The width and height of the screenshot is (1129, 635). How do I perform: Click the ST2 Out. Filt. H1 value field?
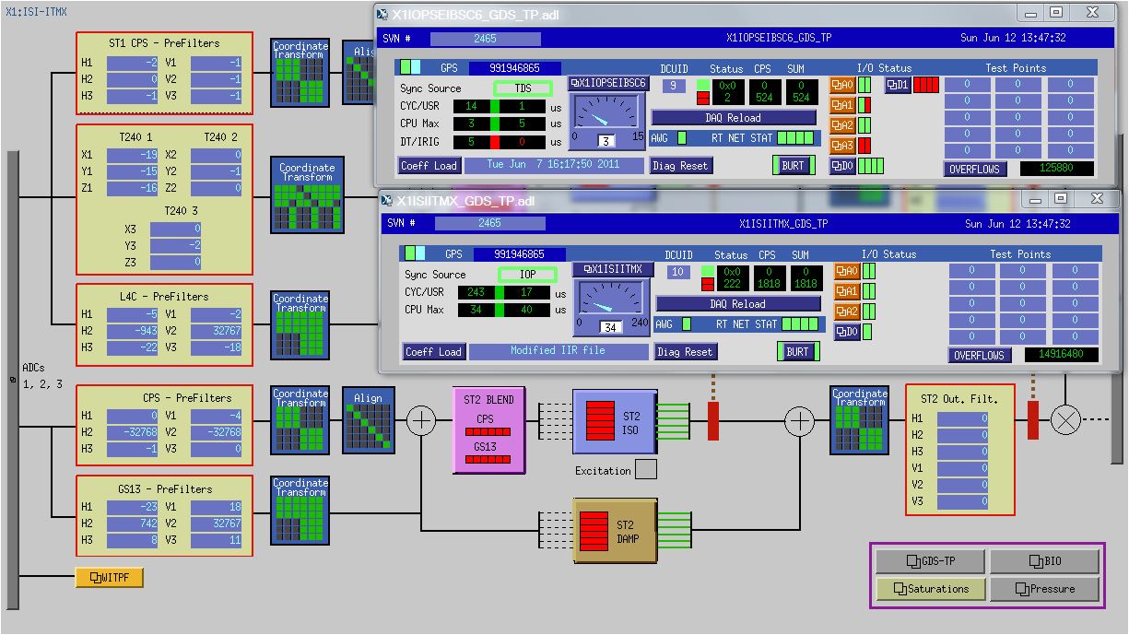(963, 418)
